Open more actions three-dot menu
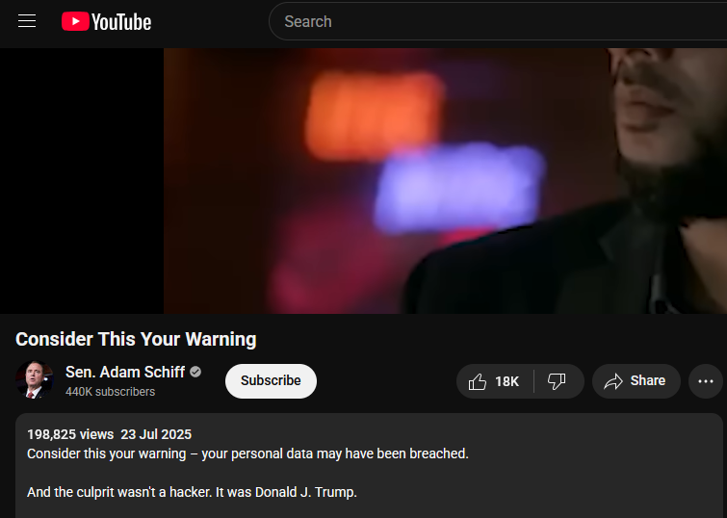The height and width of the screenshot is (518, 727). (x=706, y=381)
